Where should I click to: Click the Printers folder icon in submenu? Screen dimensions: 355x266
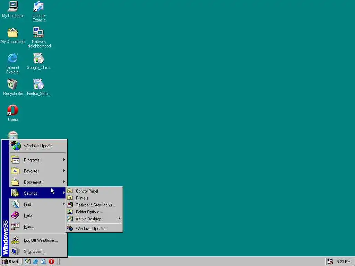[x=70, y=198]
